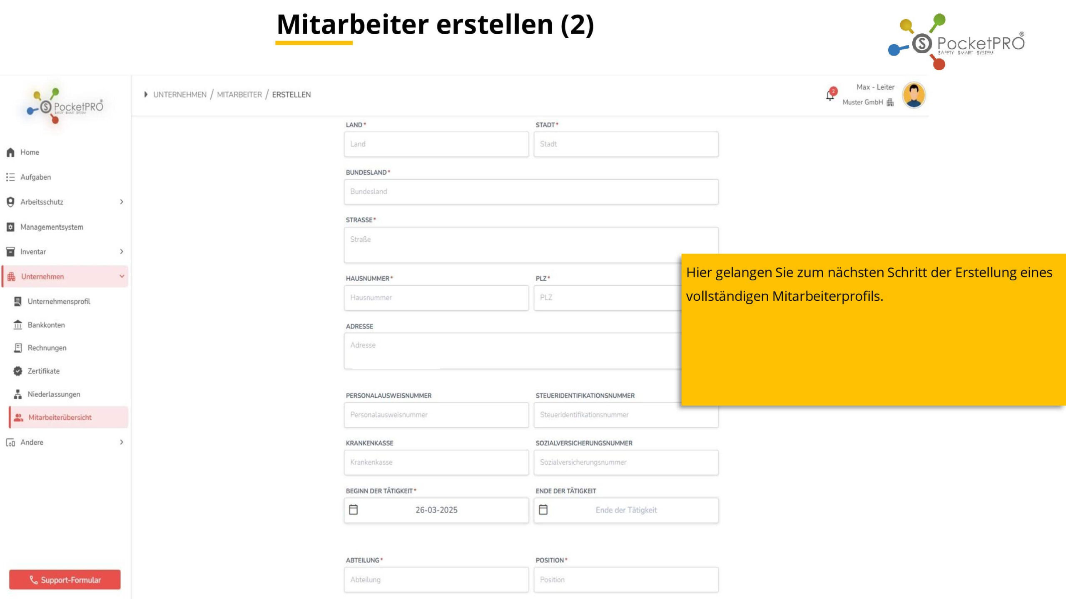1066x599 pixels.
Task: Go to UNTERNEHMEN breadcrumb
Action: pos(180,95)
